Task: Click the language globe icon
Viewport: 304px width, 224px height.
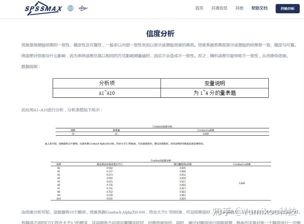Action: coord(70,8)
